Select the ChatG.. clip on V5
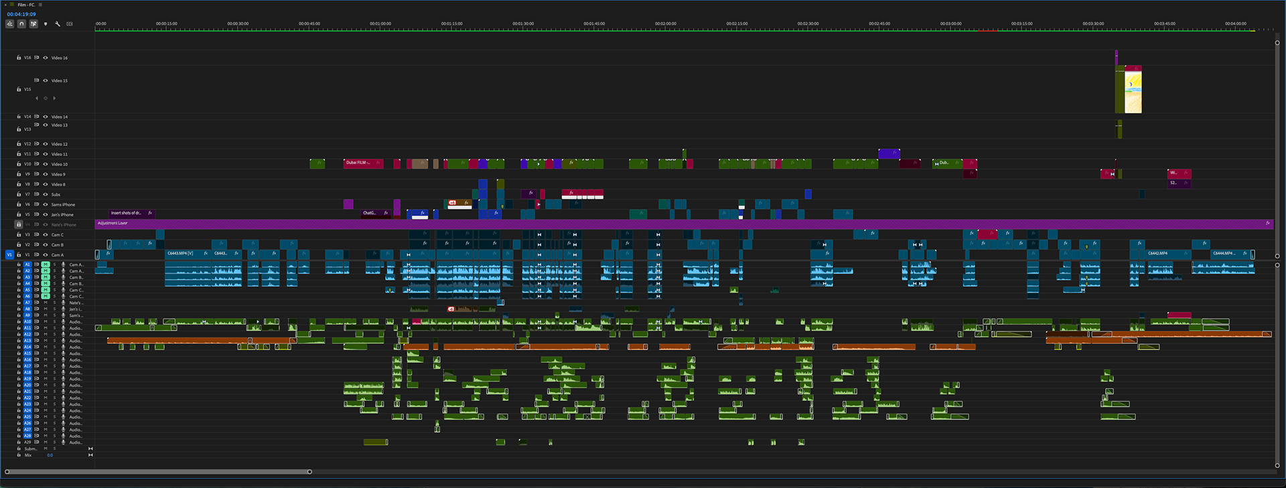The width and height of the screenshot is (1286, 488). point(376,213)
